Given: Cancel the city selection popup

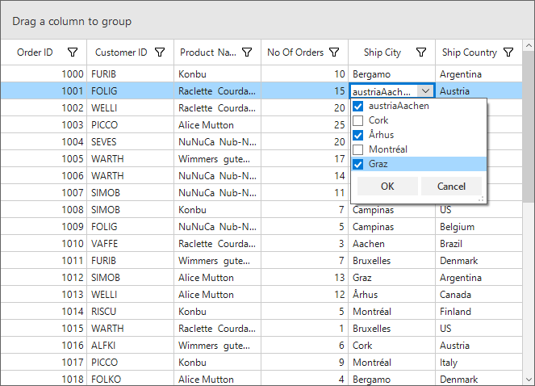Looking at the screenshot, I should click(451, 187).
